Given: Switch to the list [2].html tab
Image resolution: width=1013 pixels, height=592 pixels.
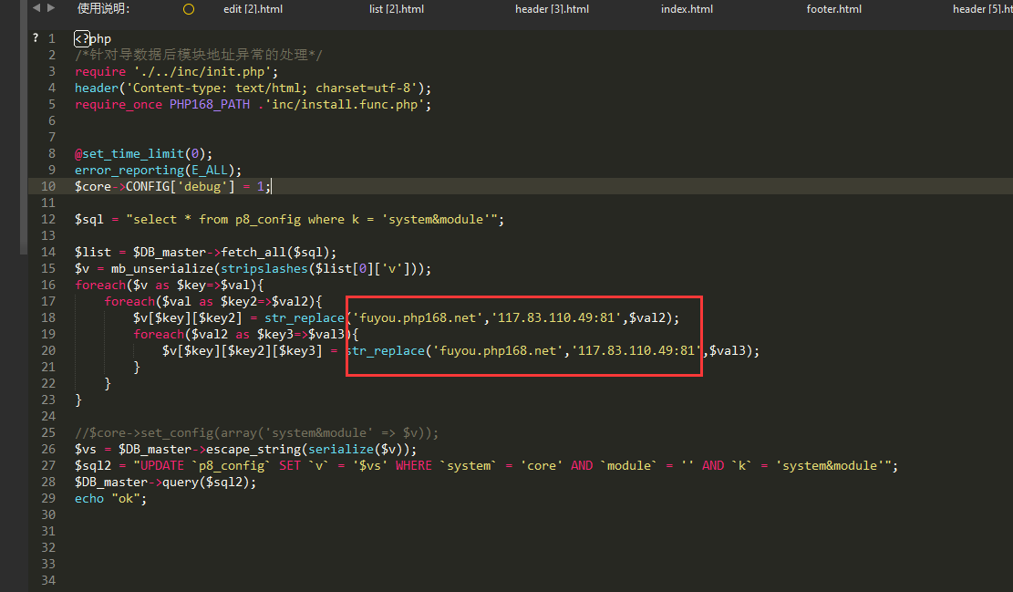Looking at the screenshot, I should (397, 9).
